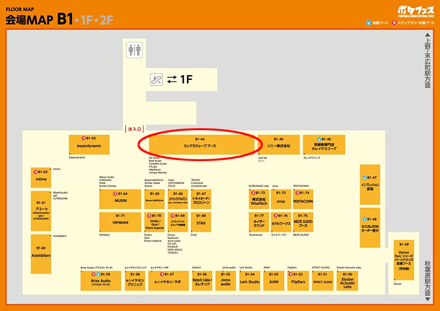This screenshot has width=440, height=311.
Task: Click the stamp icon on B1-74 PENTACONN
Action: (297, 193)
